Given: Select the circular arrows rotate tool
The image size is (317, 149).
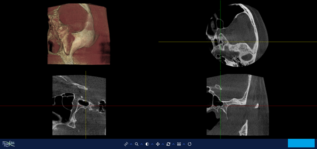Looking at the screenshot, I should click(168, 144).
